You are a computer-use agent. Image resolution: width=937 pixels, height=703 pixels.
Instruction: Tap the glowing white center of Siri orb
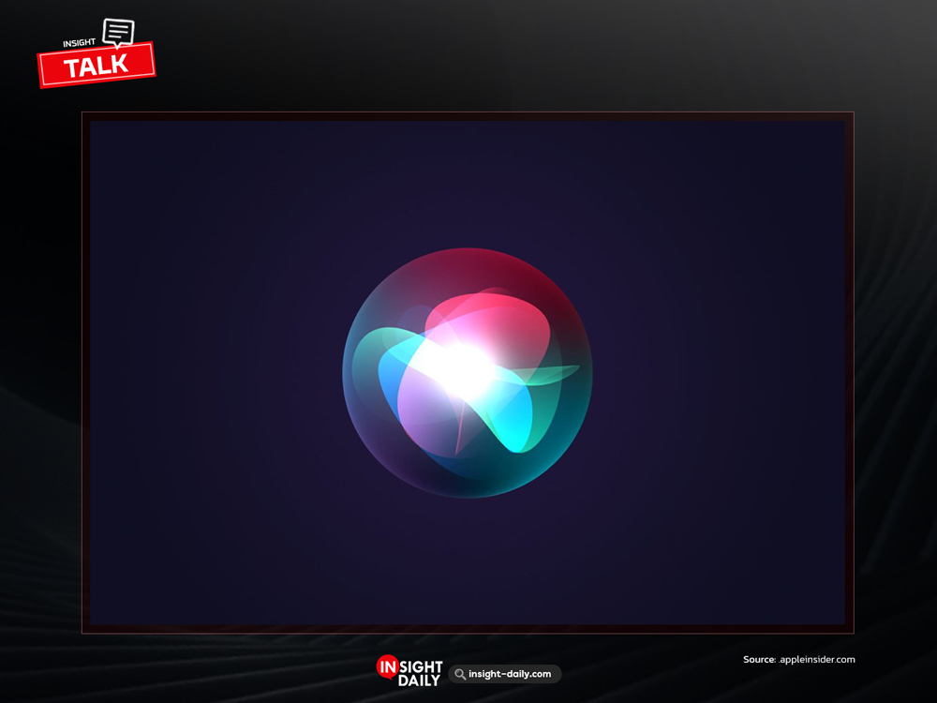[x=461, y=367]
